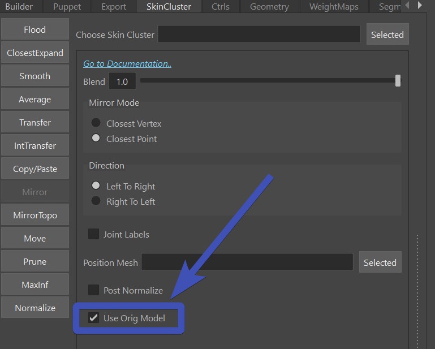Set direction to Left To Right
435x349 pixels.
96,186
